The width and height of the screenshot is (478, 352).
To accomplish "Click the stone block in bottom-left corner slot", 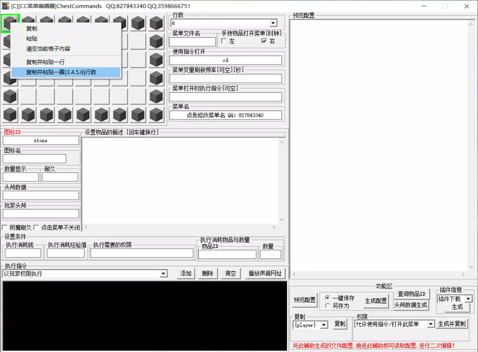I will [x=10, y=115].
